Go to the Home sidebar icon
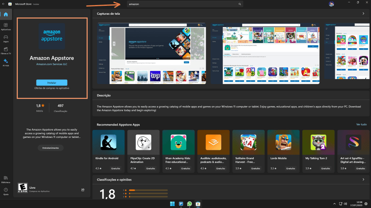 click(6, 14)
